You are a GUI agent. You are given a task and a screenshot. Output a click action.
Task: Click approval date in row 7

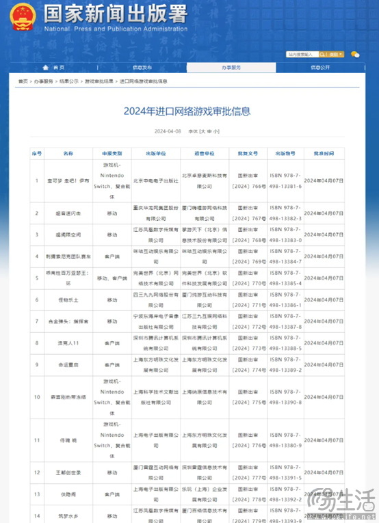tap(324, 321)
